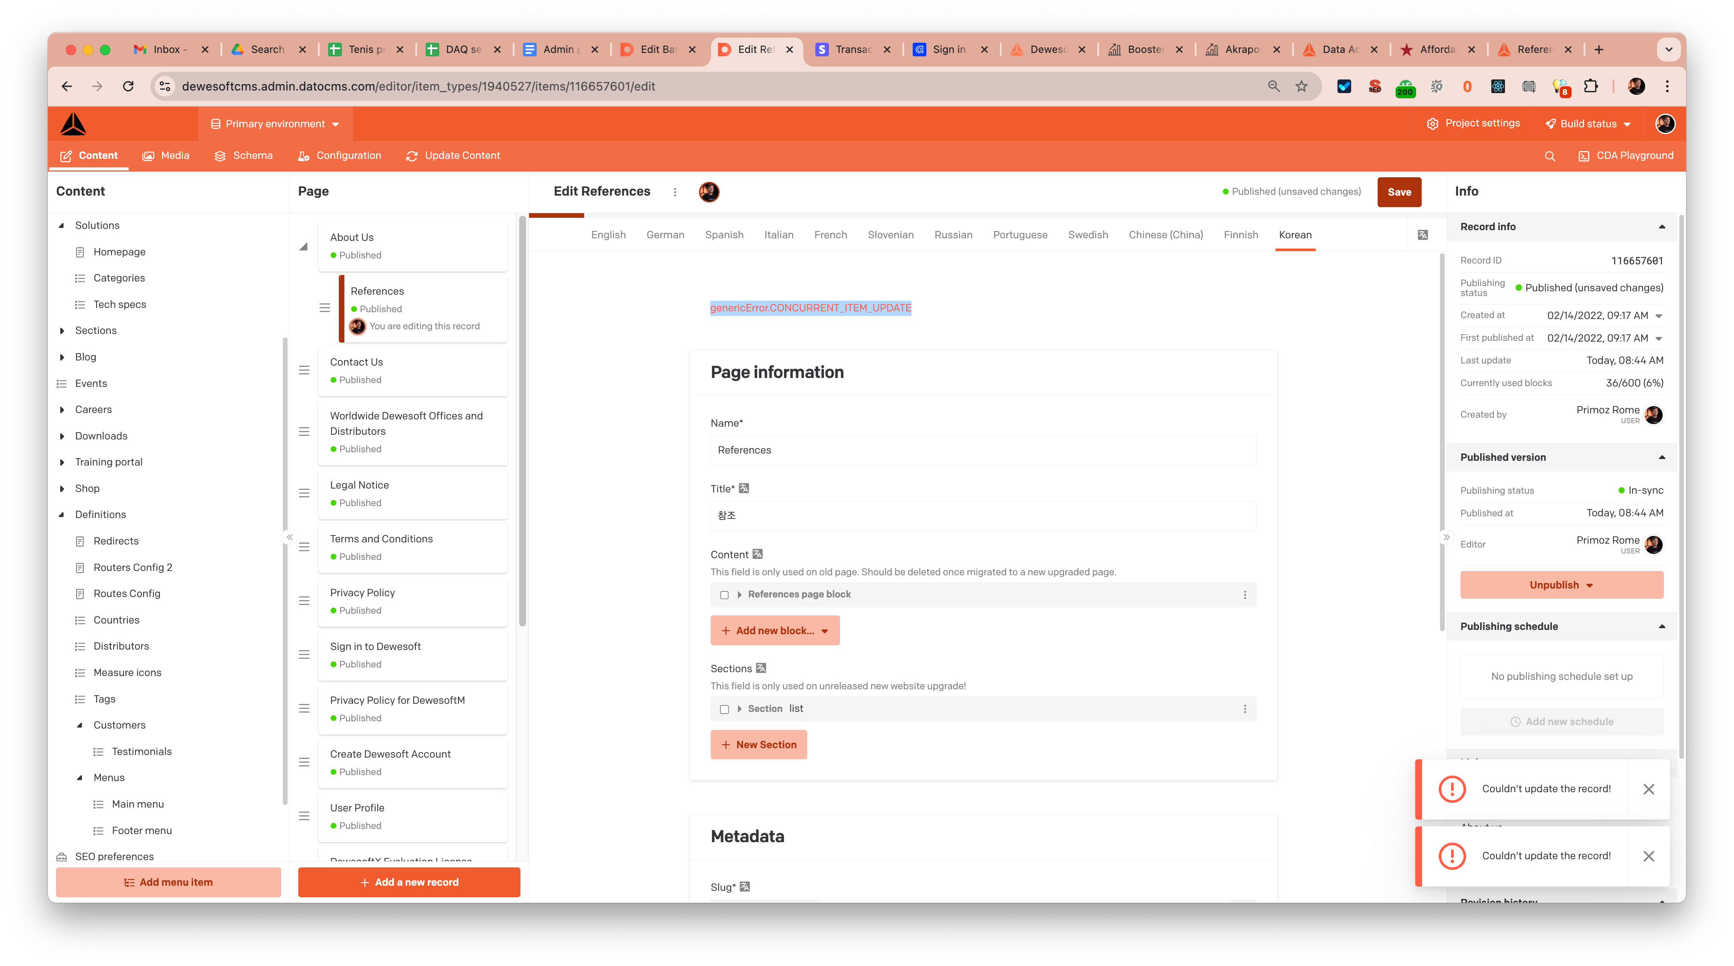The image size is (1734, 966).
Task: Switch to the Chinese (China) locale tab
Action: point(1165,235)
